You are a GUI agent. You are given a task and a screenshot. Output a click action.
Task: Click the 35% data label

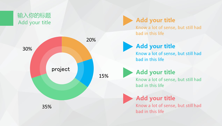tap(47, 107)
